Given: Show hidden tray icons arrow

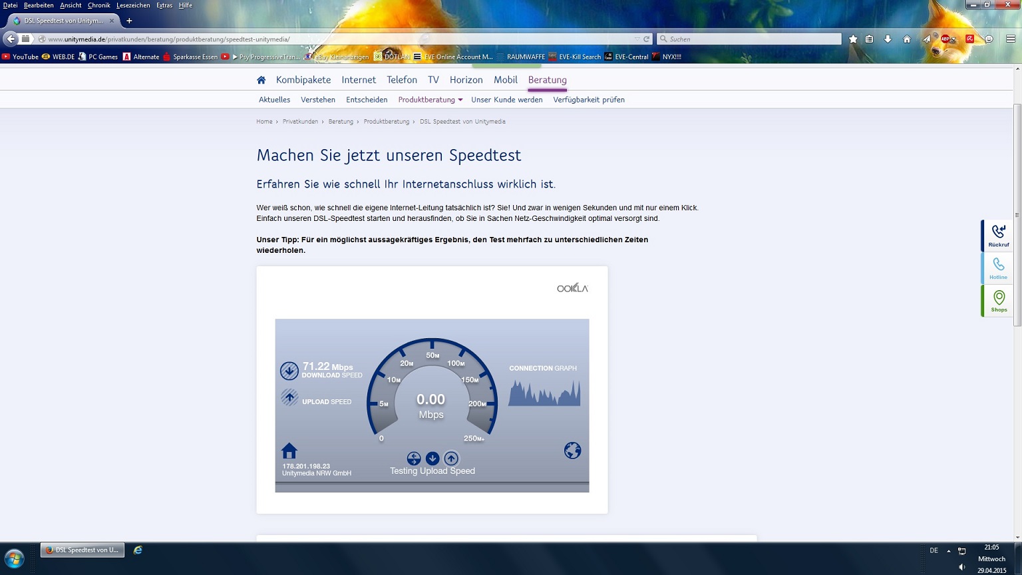Looking at the screenshot, I should point(948,551).
